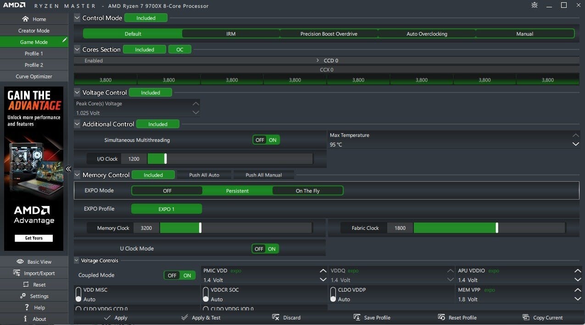Open Profile 1
This screenshot has width=585, height=325.
(x=34, y=54)
